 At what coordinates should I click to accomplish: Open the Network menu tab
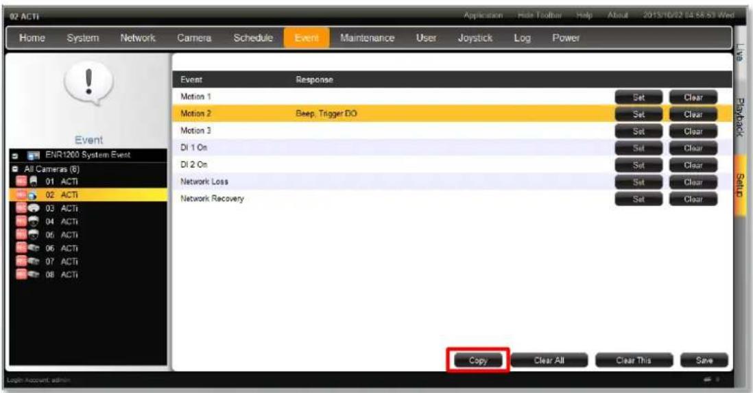click(138, 38)
